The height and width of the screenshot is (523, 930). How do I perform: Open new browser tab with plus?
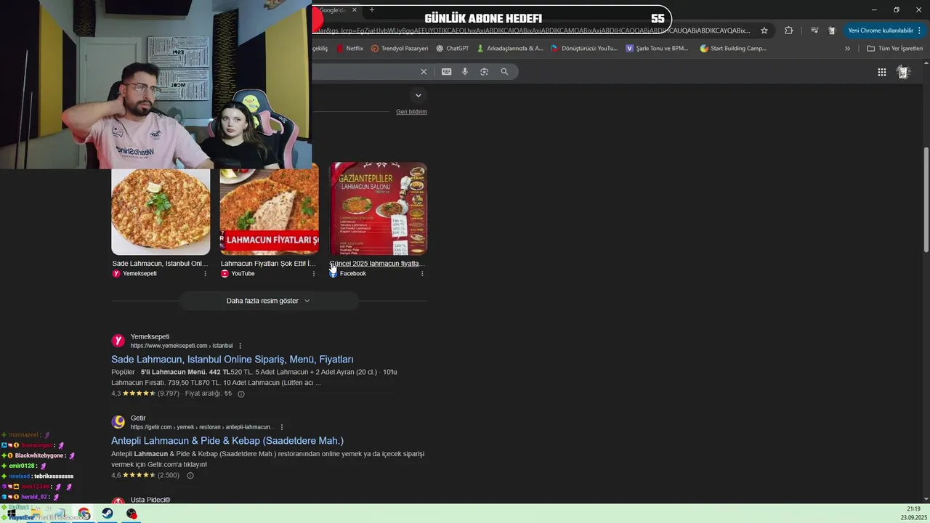371,10
